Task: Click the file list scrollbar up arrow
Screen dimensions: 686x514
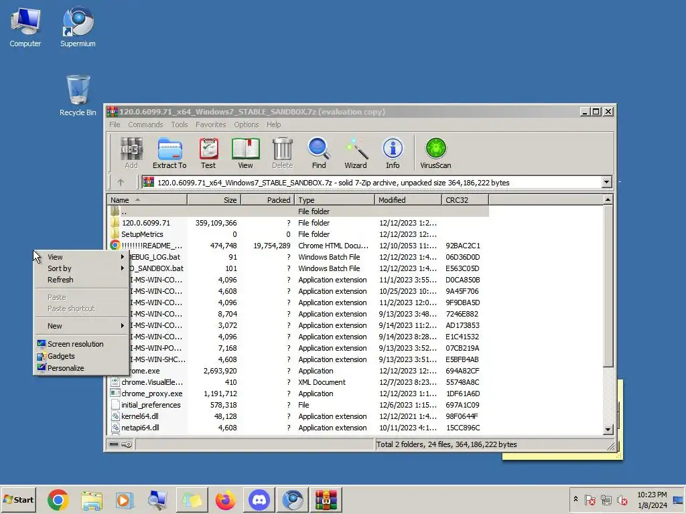Action: click(608, 199)
